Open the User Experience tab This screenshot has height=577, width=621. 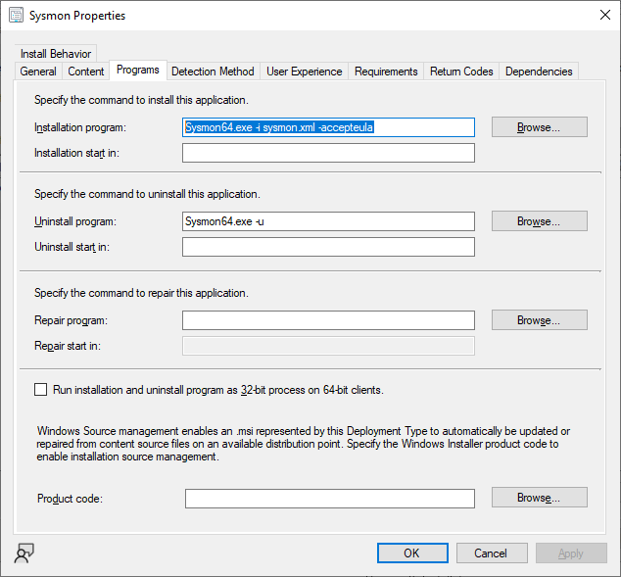click(x=305, y=72)
